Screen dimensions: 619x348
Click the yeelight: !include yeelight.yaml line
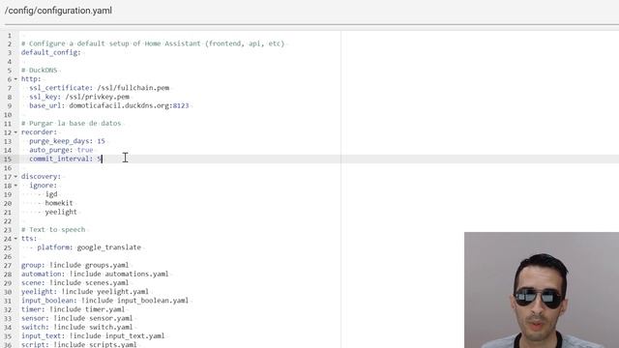(85, 292)
